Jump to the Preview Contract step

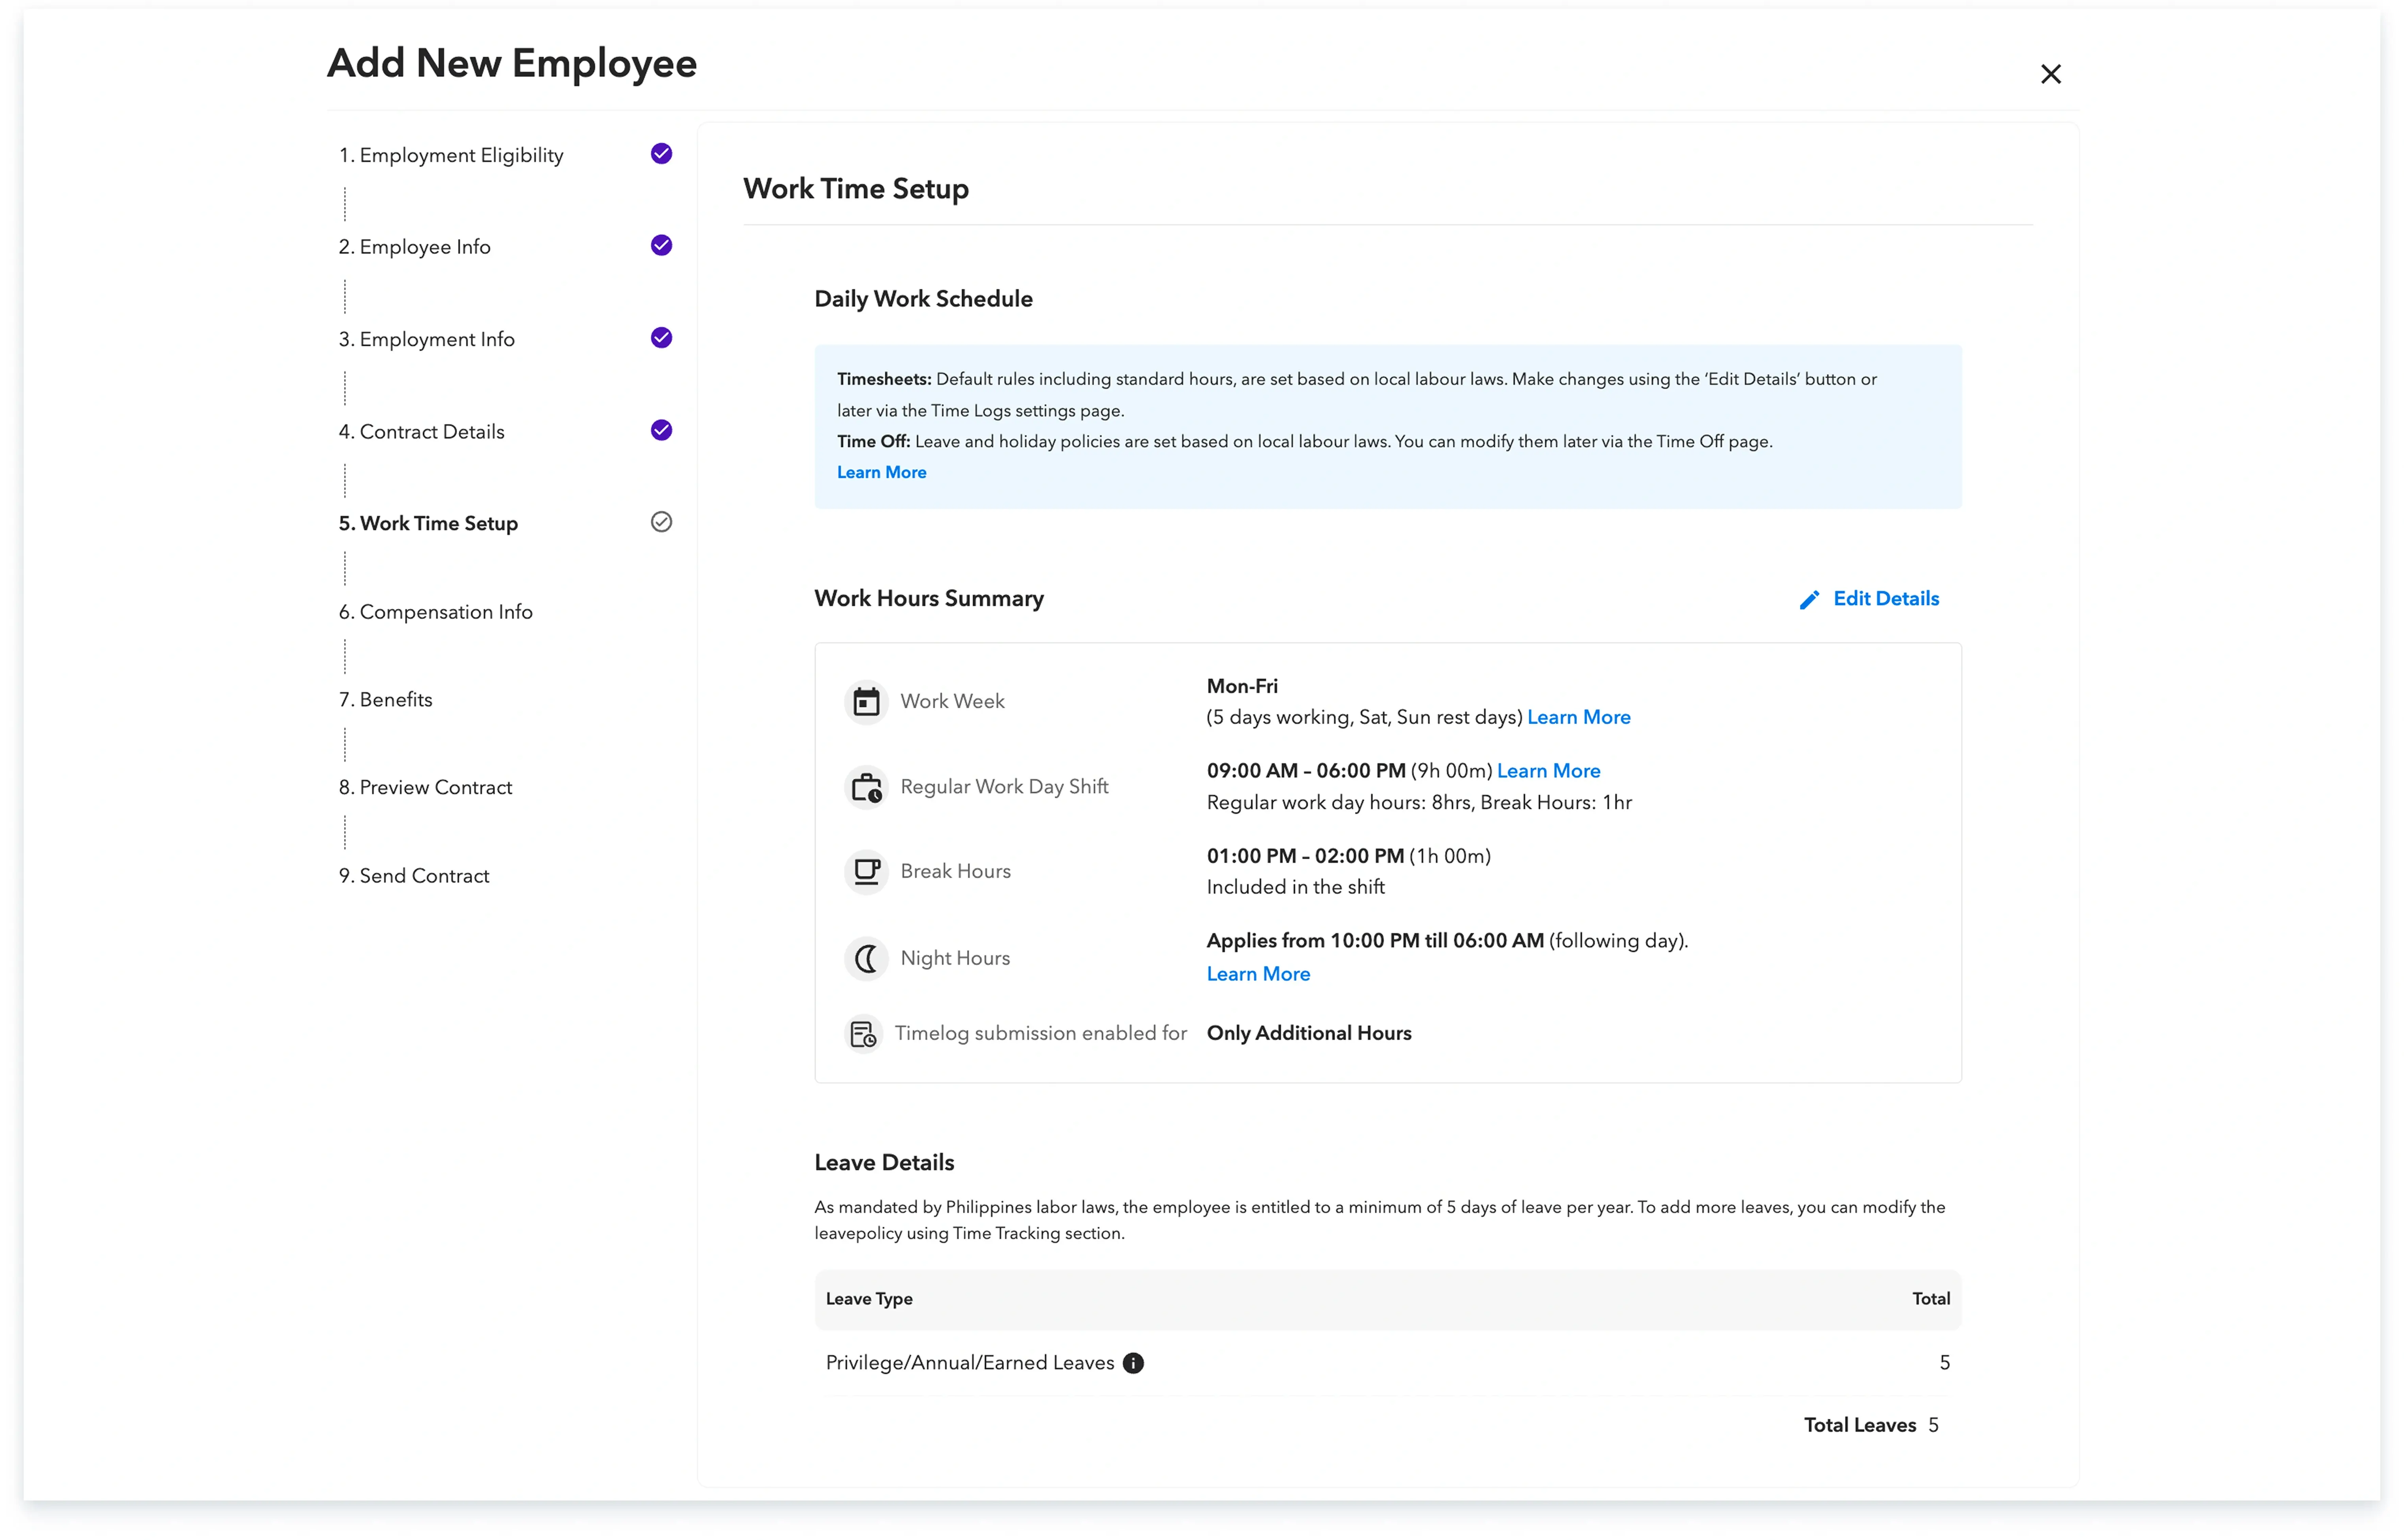(x=425, y=787)
